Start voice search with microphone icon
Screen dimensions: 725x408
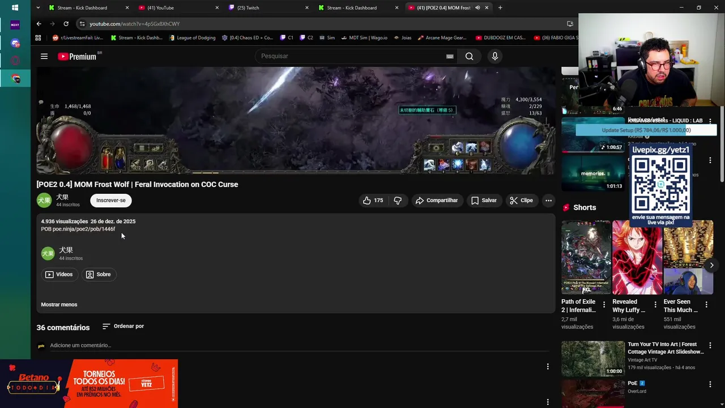point(495,56)
